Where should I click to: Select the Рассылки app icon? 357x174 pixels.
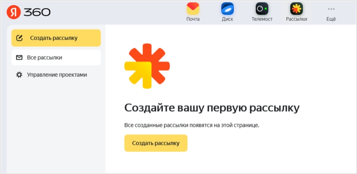pyautogui.click(x=297, y=9)
